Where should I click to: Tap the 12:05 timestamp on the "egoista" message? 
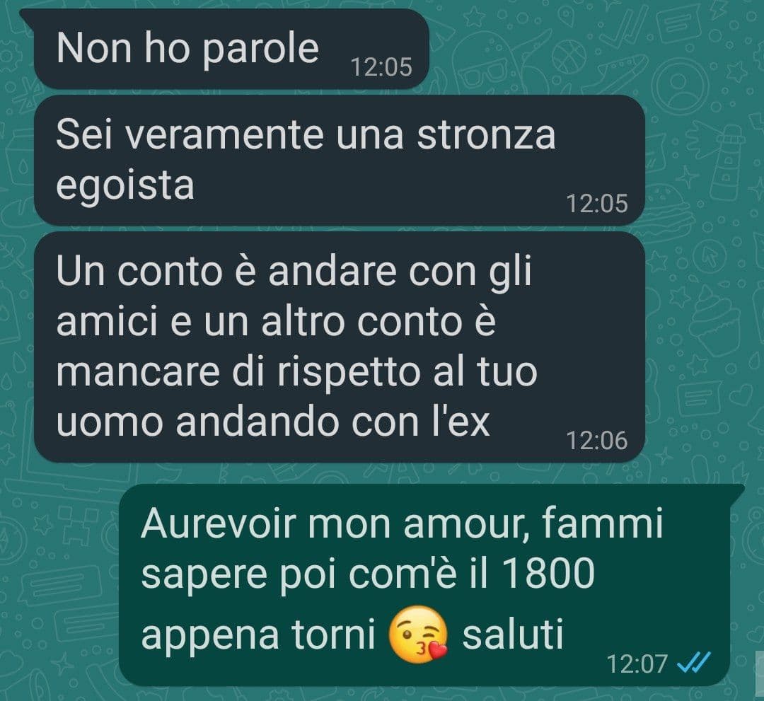click(597, 204)
